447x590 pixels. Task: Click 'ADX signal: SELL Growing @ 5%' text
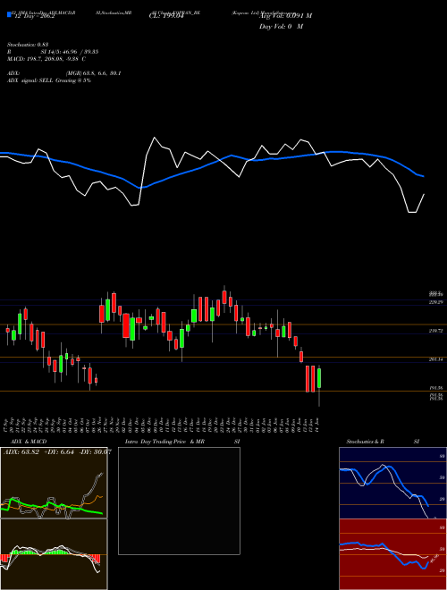pos(49,80)
